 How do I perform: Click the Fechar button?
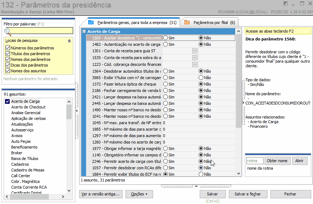tap(290, 194)
